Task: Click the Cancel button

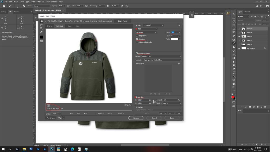Action: (x=154, y=118)
